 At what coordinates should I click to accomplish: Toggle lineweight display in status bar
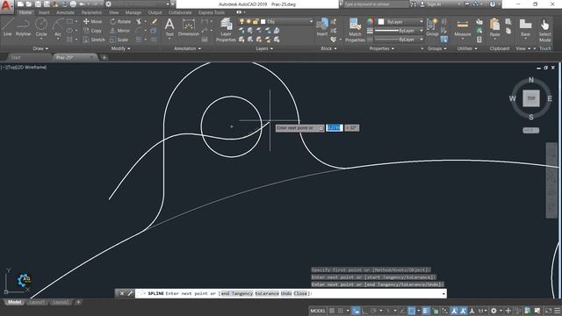click(x=425, y=311)
